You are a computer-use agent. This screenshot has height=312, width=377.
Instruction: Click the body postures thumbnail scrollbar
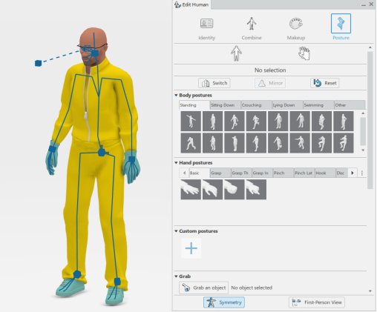point(363,131)
